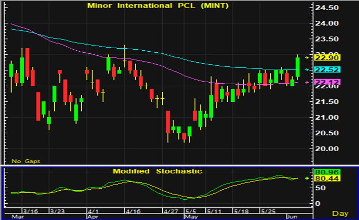Click the 23.50 price axis label

pyautogui.click(x=327, y=39)
